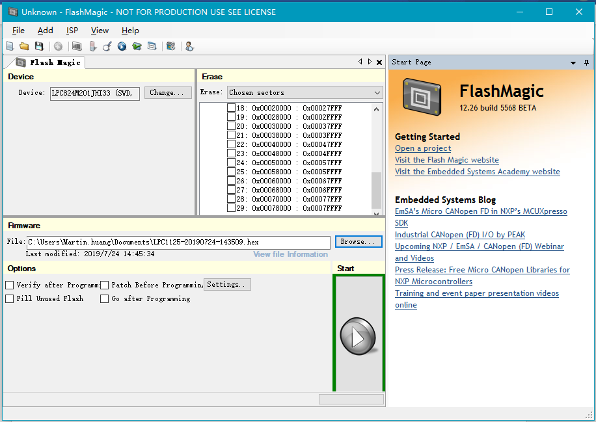Screen dimensions: 596x422
Task: Open the ISP menu
Action: pos(72,31)
